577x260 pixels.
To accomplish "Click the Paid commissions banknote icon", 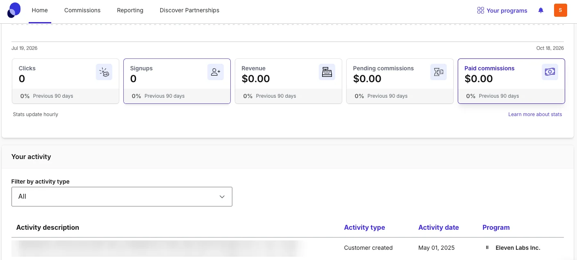I will point(550,72).
